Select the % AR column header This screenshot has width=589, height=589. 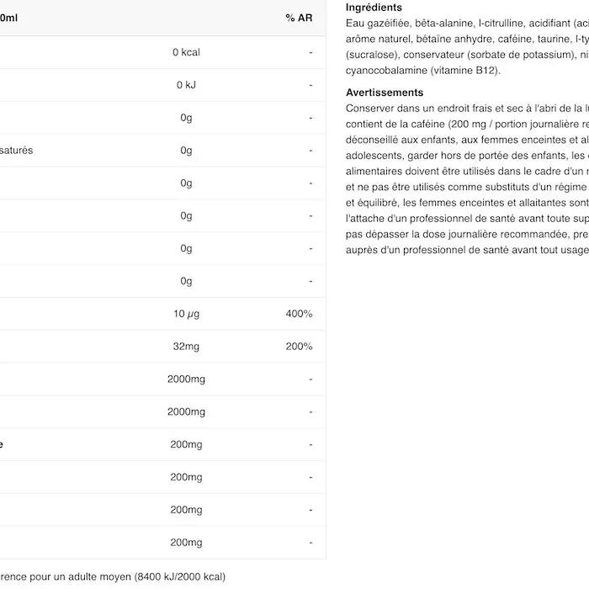pyautogui.click(x=299, y=18)
